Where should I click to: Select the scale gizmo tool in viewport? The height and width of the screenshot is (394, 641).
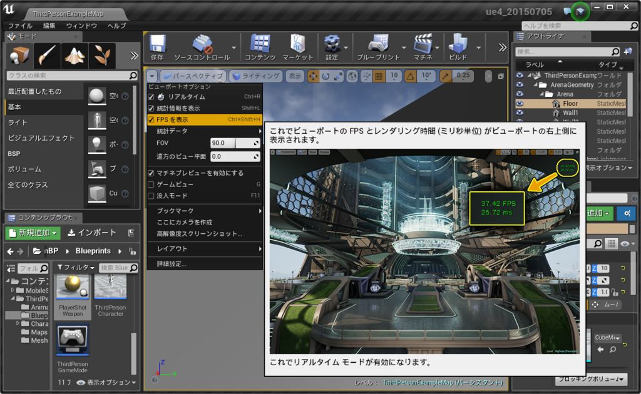click(x=339, y=76)
